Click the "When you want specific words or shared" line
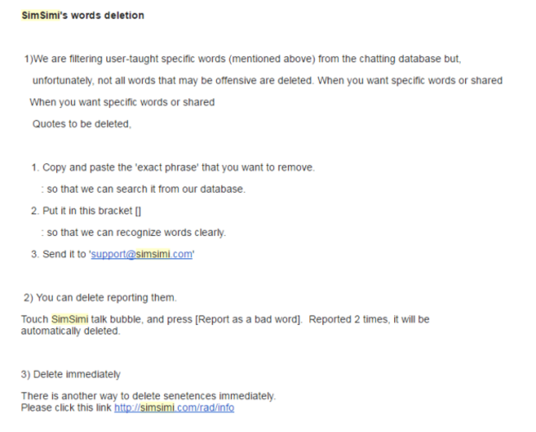This screenshot has height=432, width=536. 122,102
